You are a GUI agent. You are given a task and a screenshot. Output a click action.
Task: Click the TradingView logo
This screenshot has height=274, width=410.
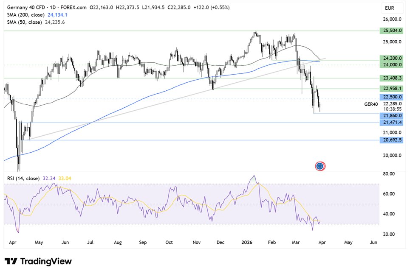38,261
